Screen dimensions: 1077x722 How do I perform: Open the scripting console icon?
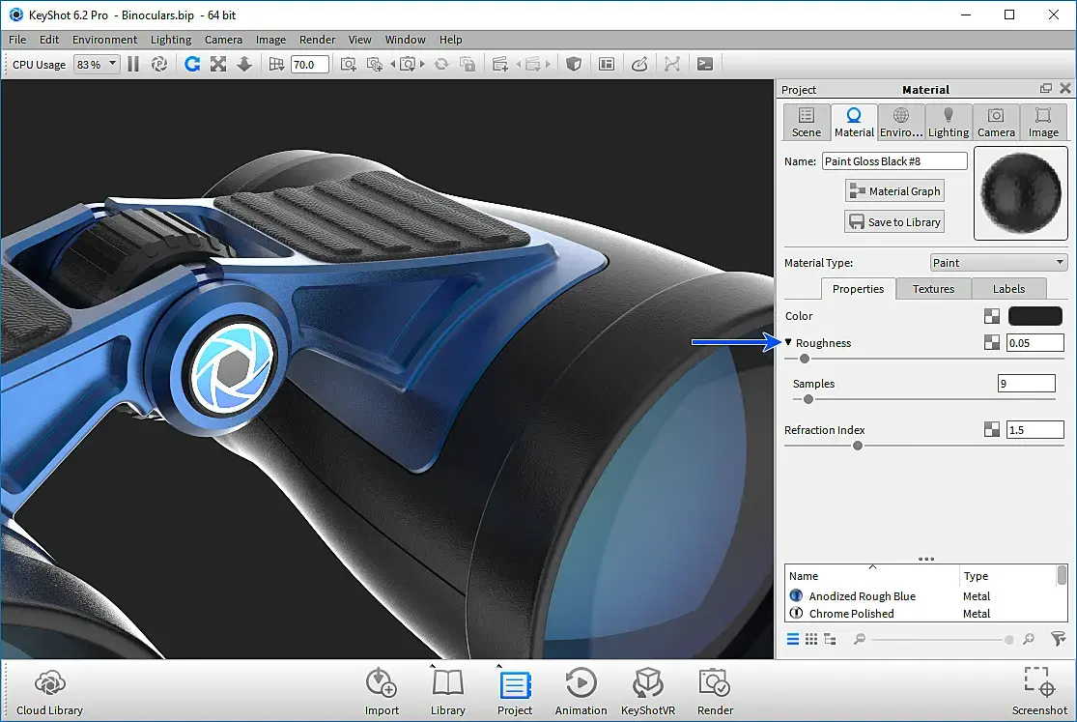[x=705, y=65]
